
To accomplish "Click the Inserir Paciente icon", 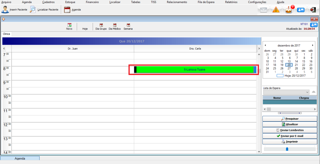I will (5, 10).
